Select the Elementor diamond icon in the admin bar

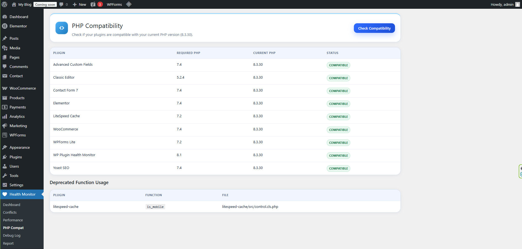click(129, 4)
